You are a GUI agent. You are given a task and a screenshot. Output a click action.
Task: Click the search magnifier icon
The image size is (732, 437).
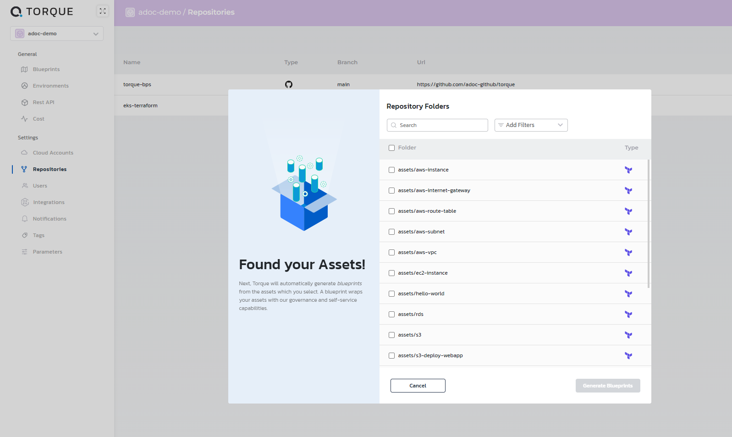[x=394, y=125]
